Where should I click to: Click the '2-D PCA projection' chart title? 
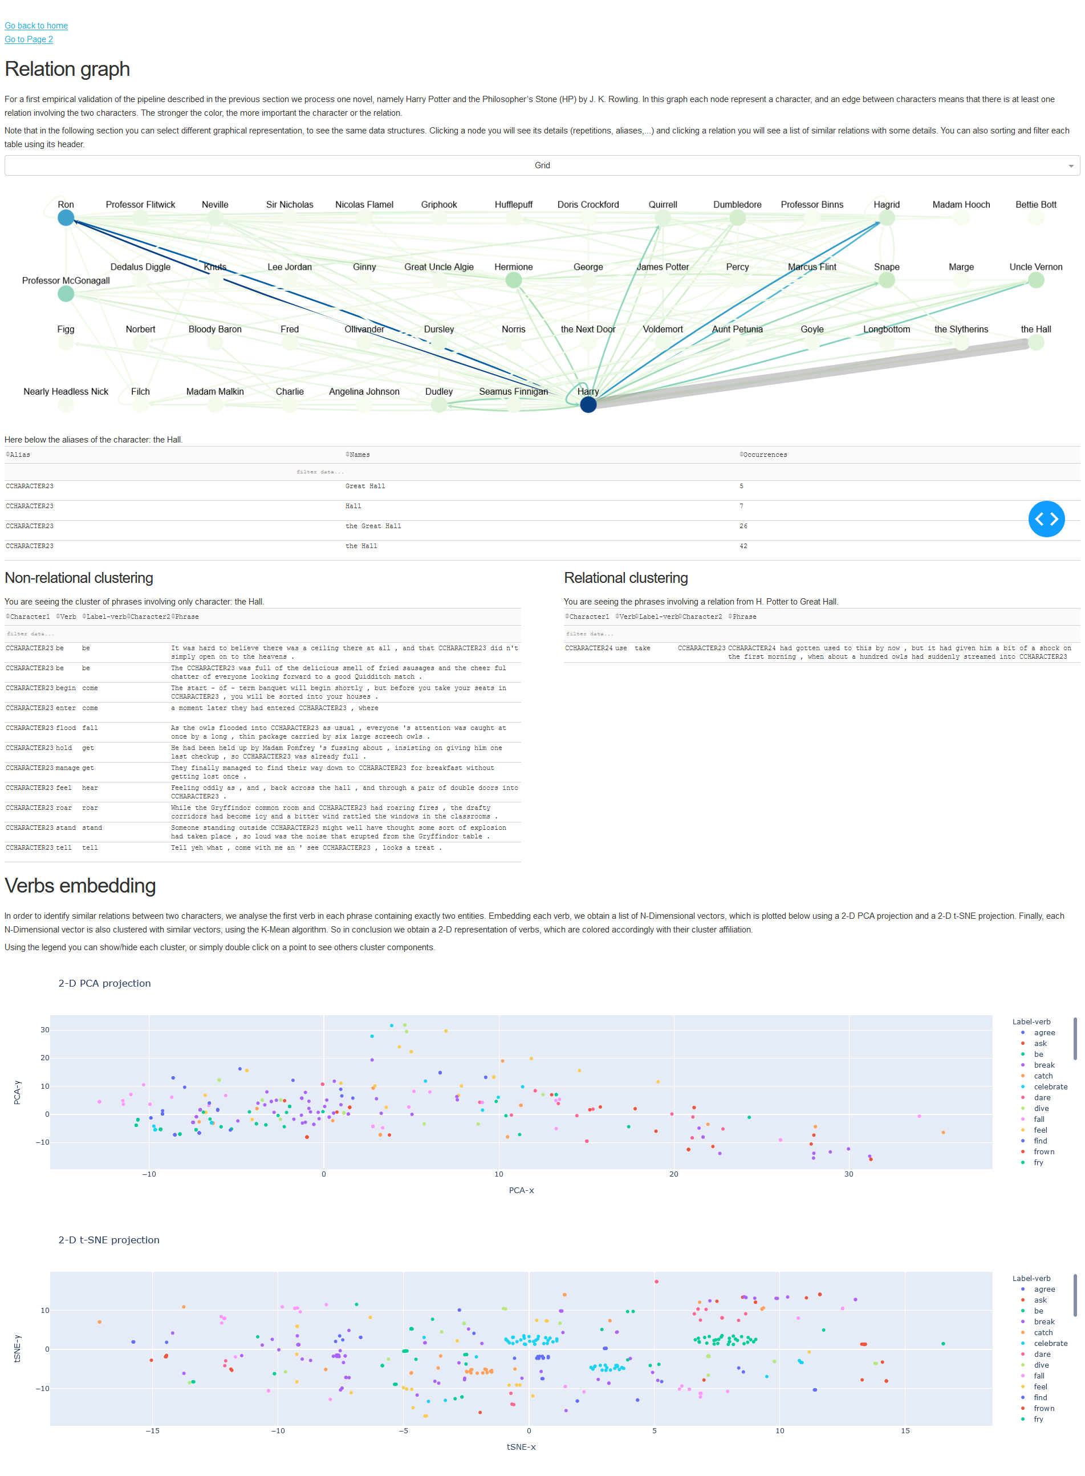[x=104, y=983]
